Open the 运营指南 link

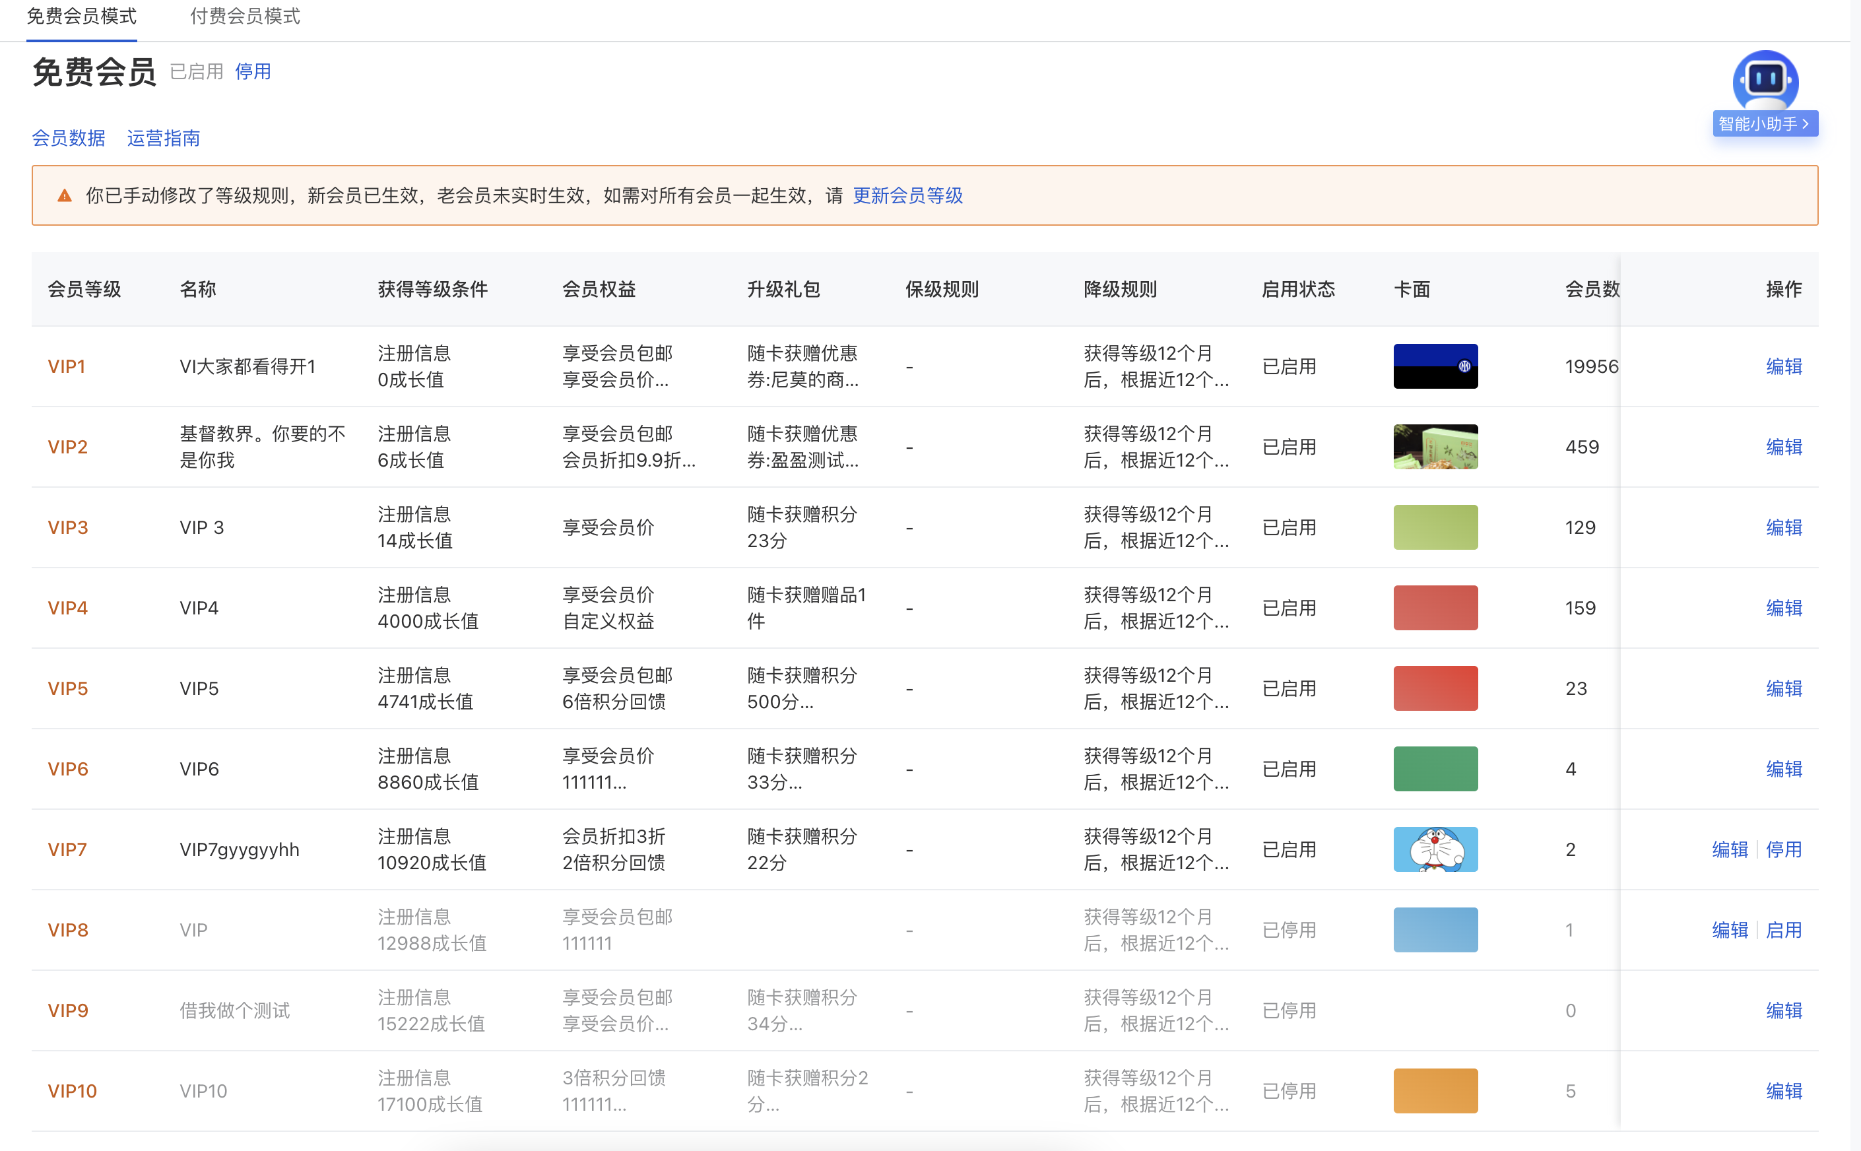pyautogui.click(x=163, y=138)
